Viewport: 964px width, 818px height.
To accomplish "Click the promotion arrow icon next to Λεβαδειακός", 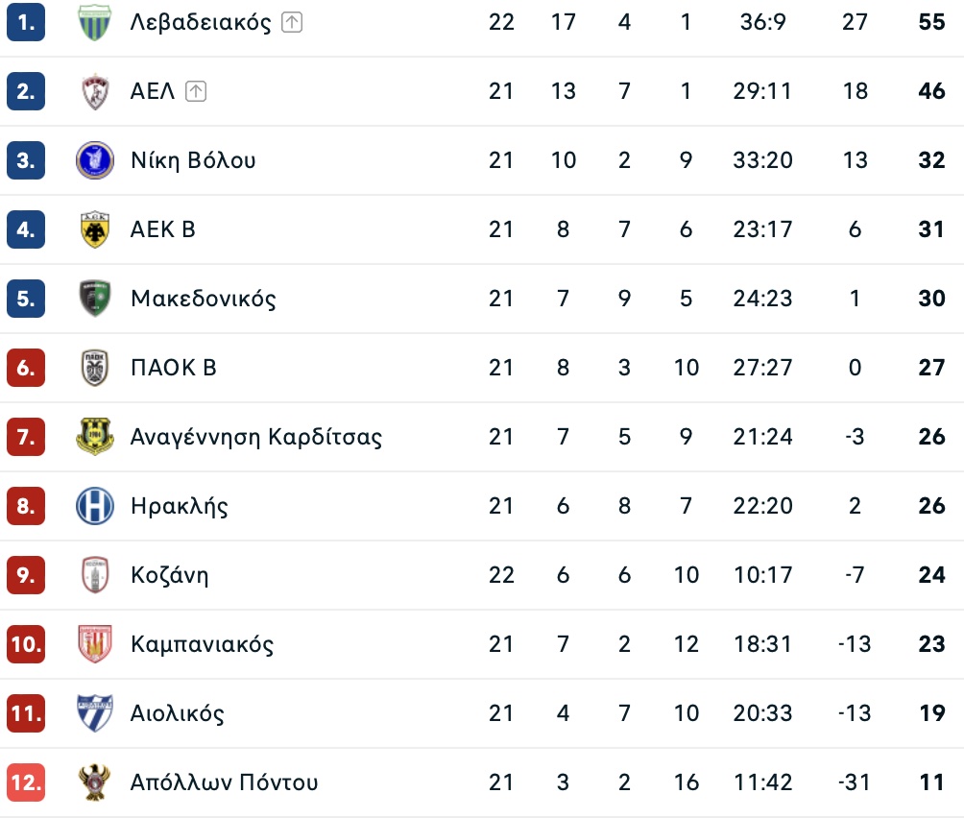I will pos(292,23).
